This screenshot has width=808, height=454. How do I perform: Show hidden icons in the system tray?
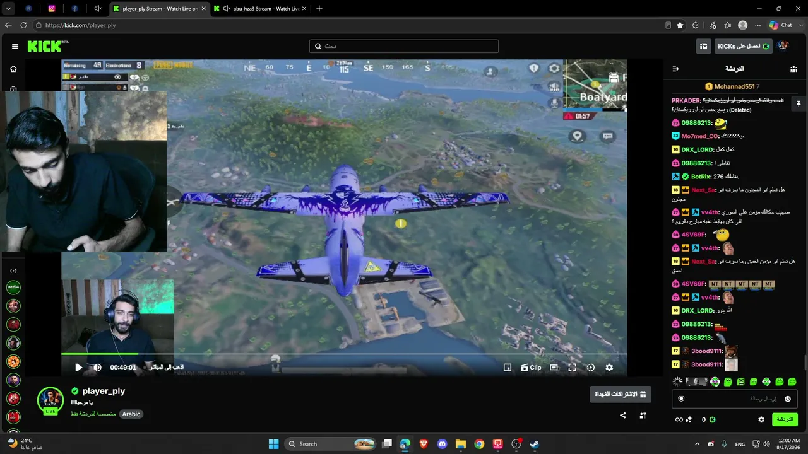click(x=698, y=444)
